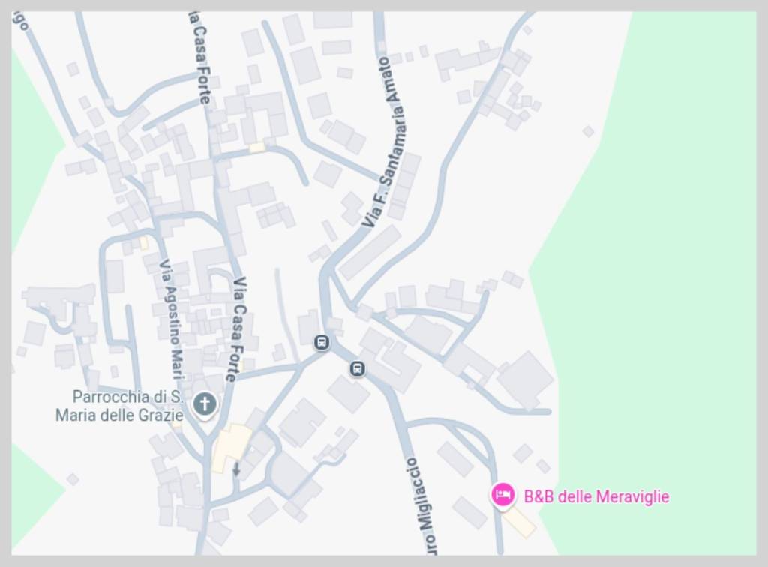The image size is (768, 567).
Task: Select the partial "igo" street label
Action: coord(22,20)
